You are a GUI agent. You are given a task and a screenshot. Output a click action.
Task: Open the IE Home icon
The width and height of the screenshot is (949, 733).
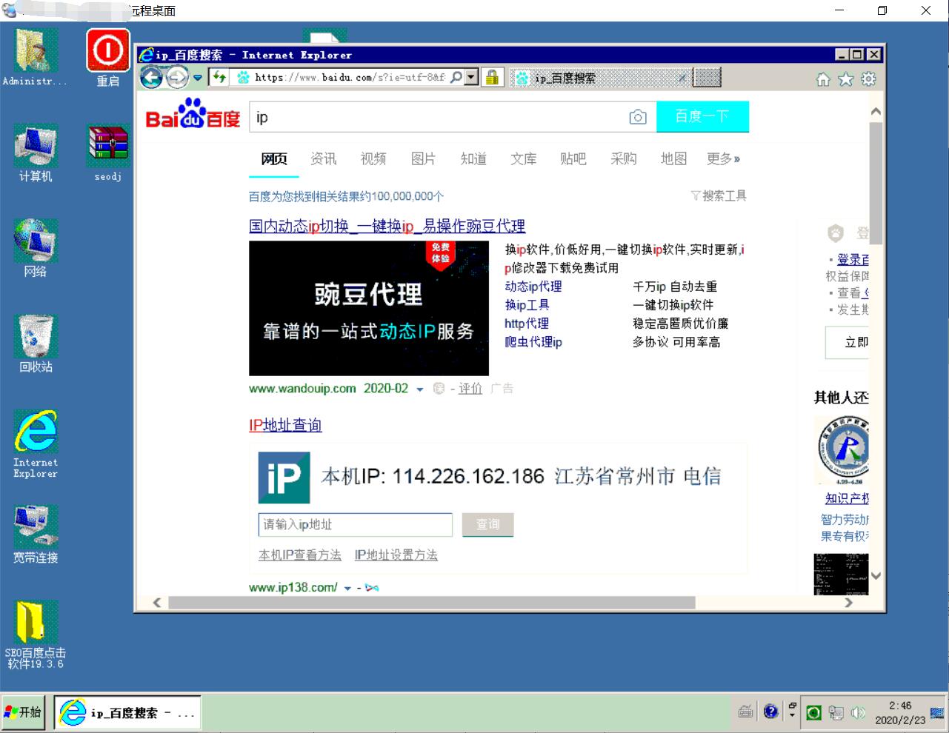823,79
